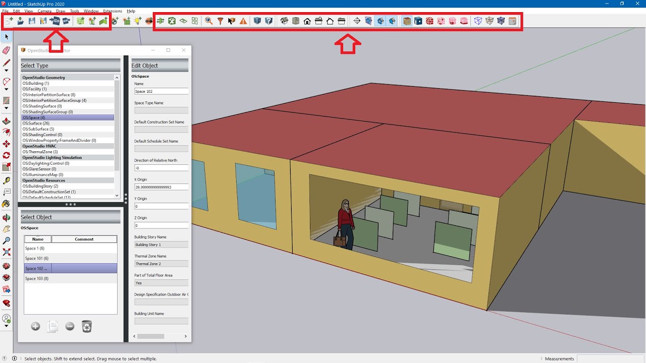Screen dimensions: 646x363
Task: Click the Direction of Relative North field
Action: tap(161, 168)
